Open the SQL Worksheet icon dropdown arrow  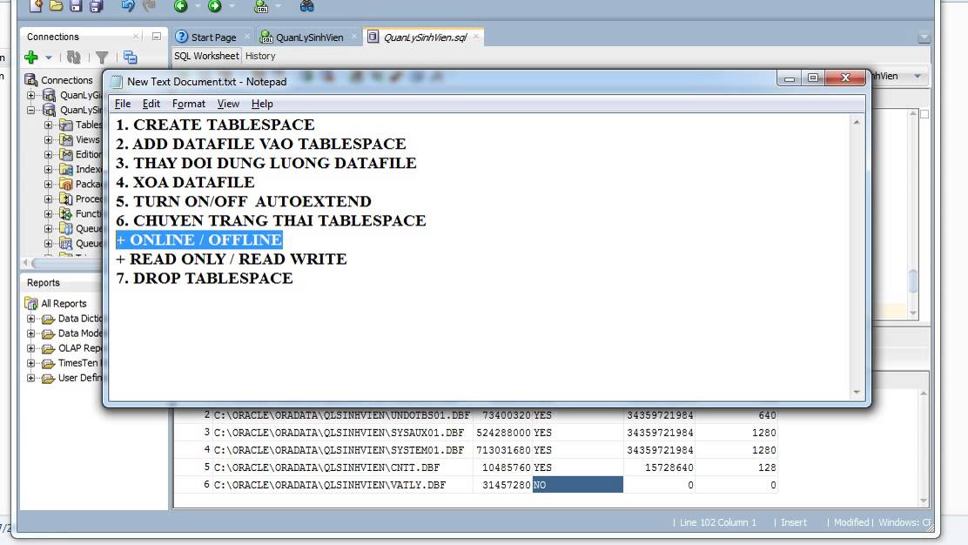pos(279,6)
